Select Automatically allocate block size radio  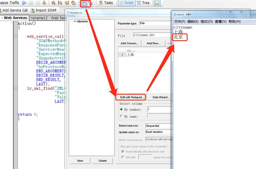coord(123,151)
